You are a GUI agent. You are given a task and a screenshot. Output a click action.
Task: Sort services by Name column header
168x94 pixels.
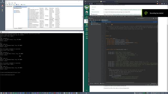click(x=29, y=8)
